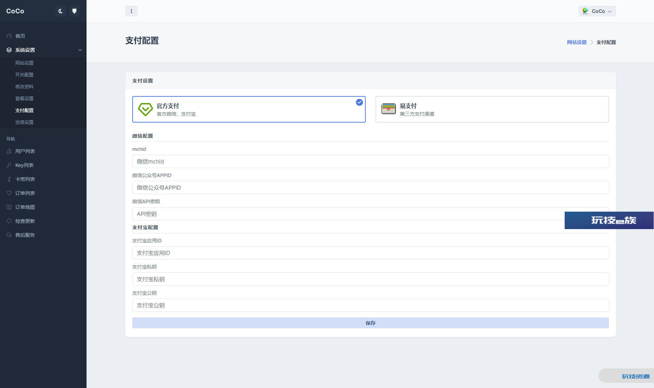Click the 系统设置 menu label

click(25, 50)
